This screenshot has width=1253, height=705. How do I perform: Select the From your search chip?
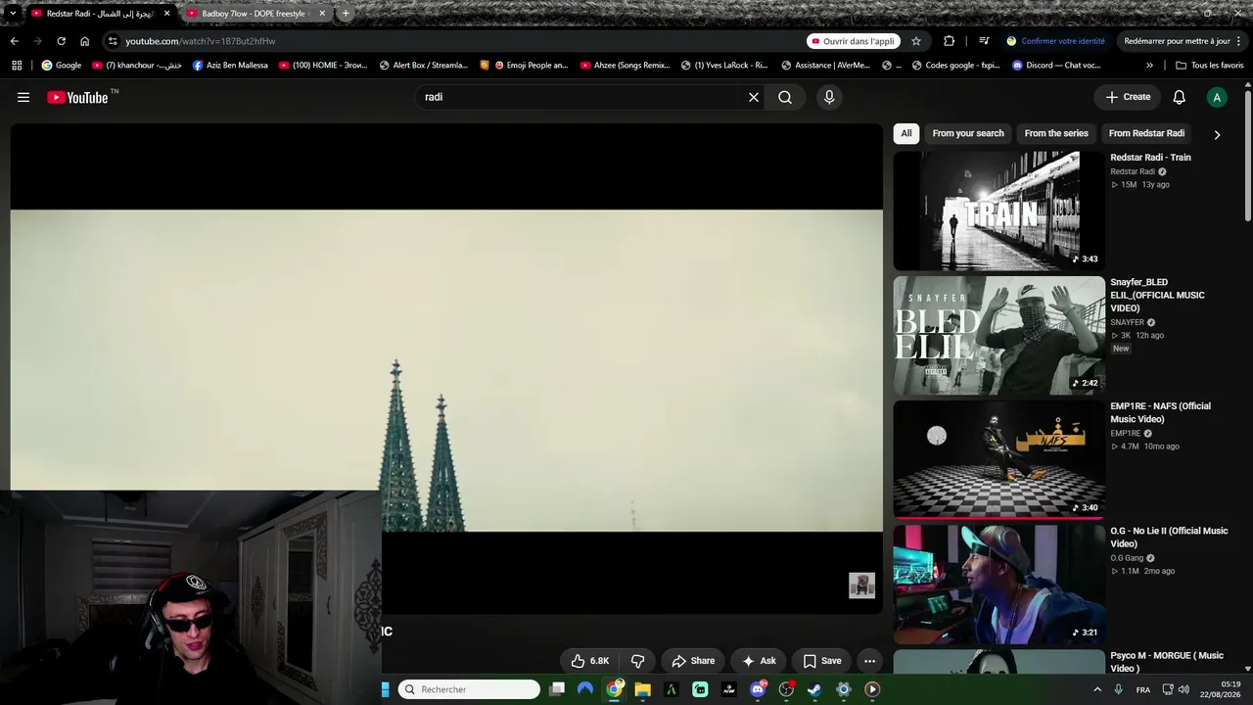(968, 133)
